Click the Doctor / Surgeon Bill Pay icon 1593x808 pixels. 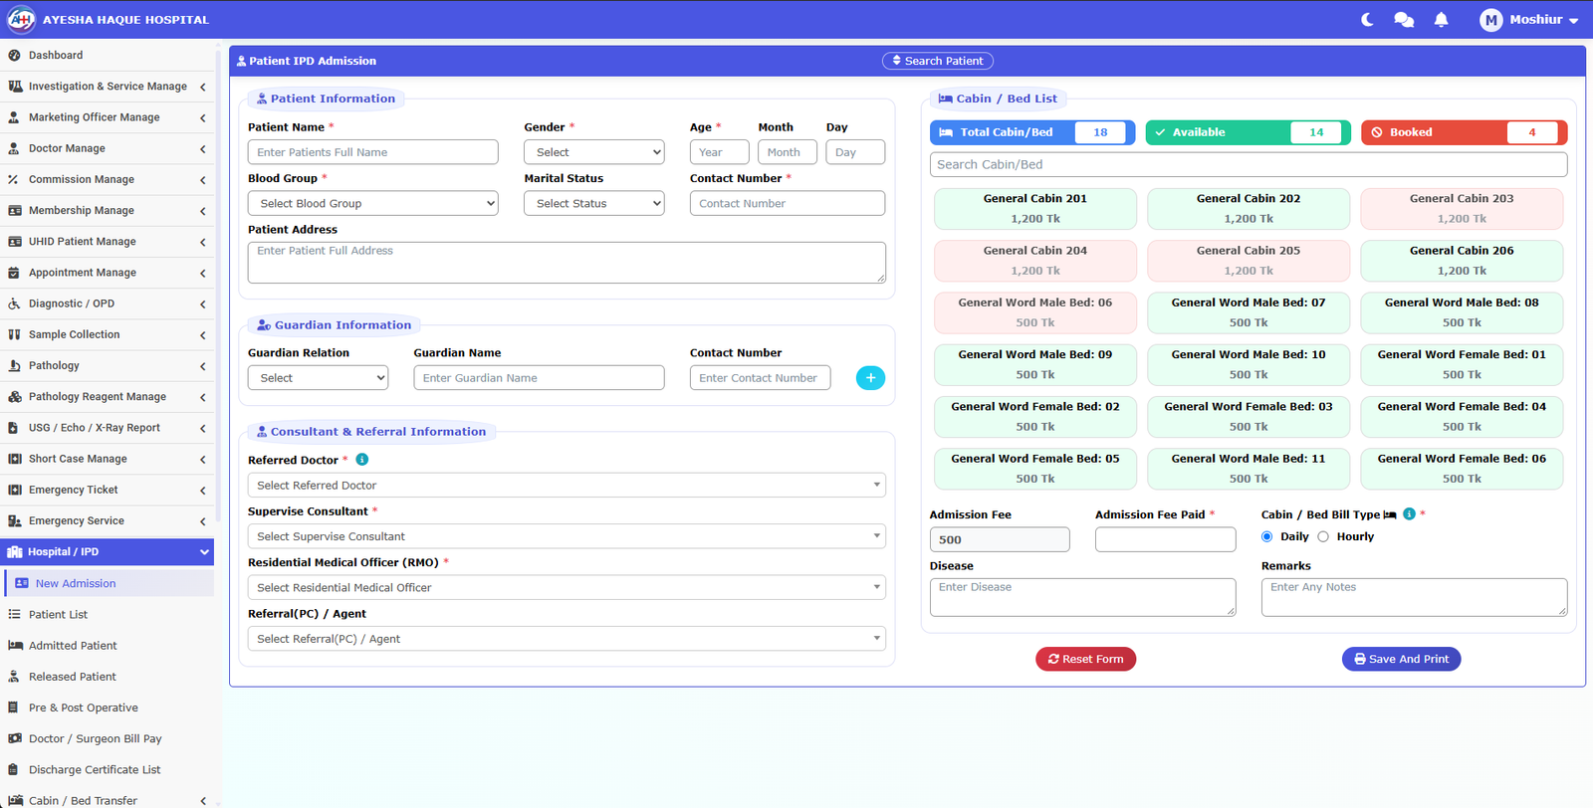pos(15,738)
